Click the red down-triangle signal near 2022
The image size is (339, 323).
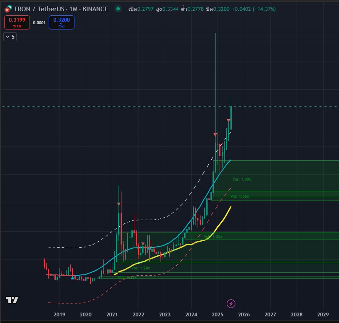click(x=143, y=244)
